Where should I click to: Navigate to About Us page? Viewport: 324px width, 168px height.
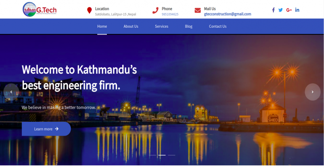tap(131, 26)
